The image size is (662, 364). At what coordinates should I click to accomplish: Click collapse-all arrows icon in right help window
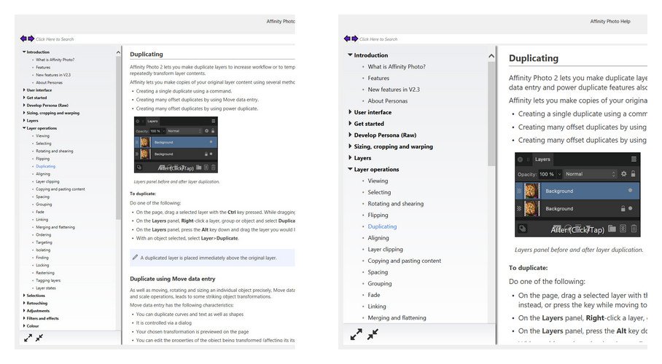point(373,334)
